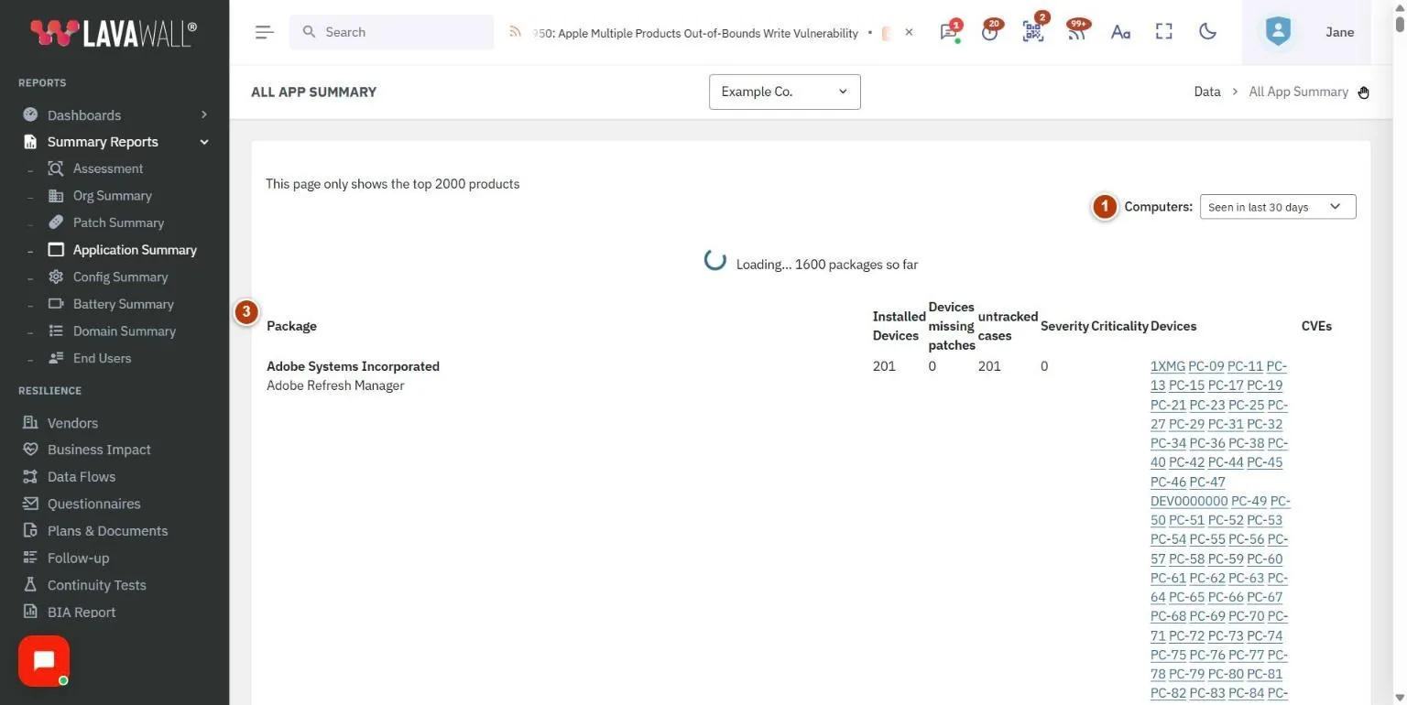The height and width of the screenshot is (705, 1407).
Task: Collapse the Summary Reports section chevron
Action: pyautogui.click(x=204, y=142)
